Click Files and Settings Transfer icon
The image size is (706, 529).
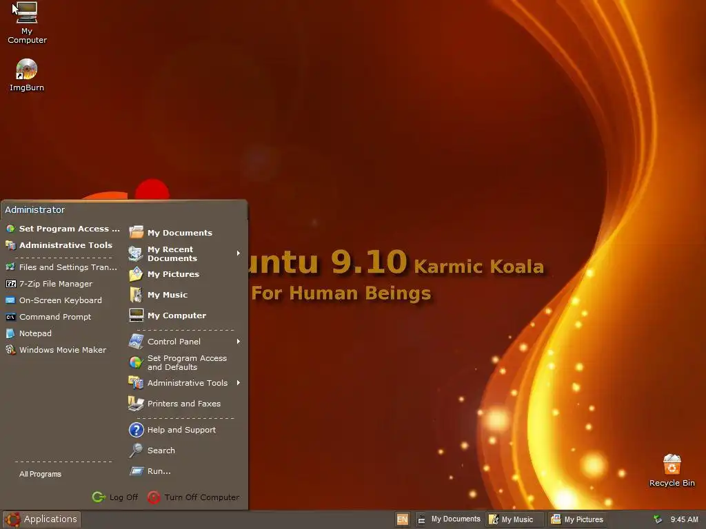coord(10,267)
